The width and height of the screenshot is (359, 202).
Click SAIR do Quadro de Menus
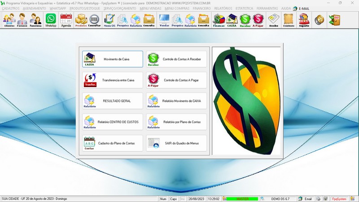pyautogui.click(x=176, y=143)
